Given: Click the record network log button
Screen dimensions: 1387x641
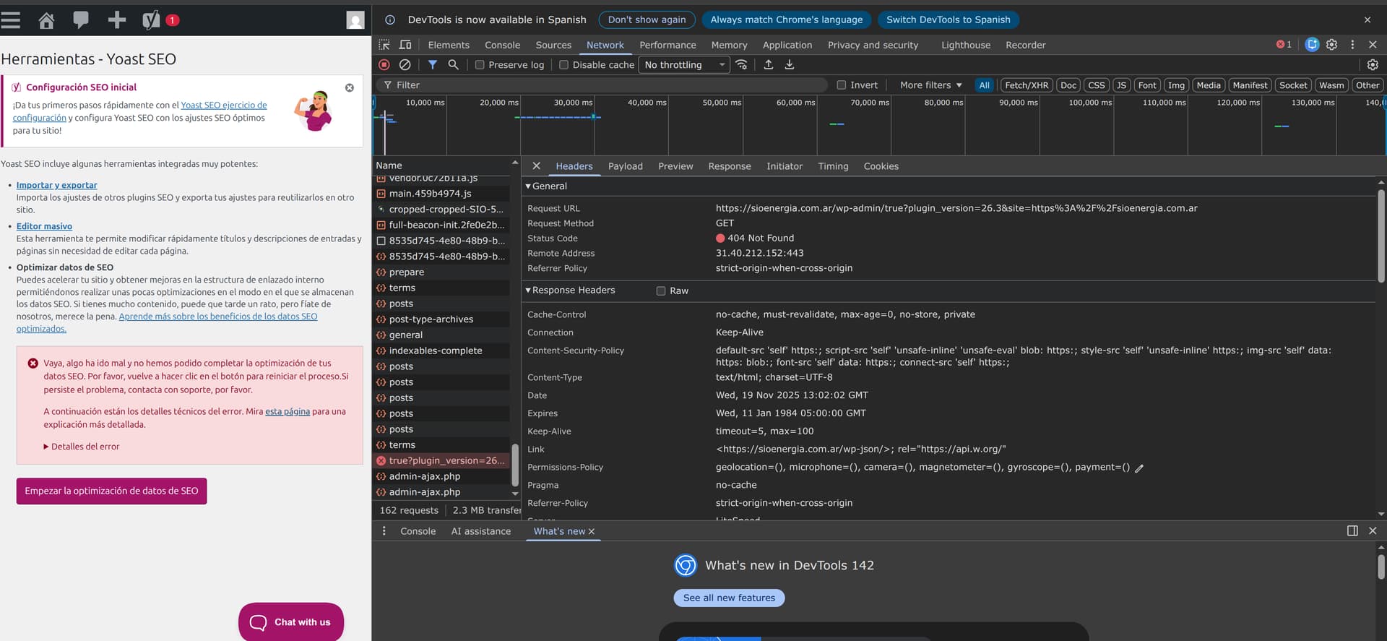Looking at the screenshot, I should [x=384, y=65].
